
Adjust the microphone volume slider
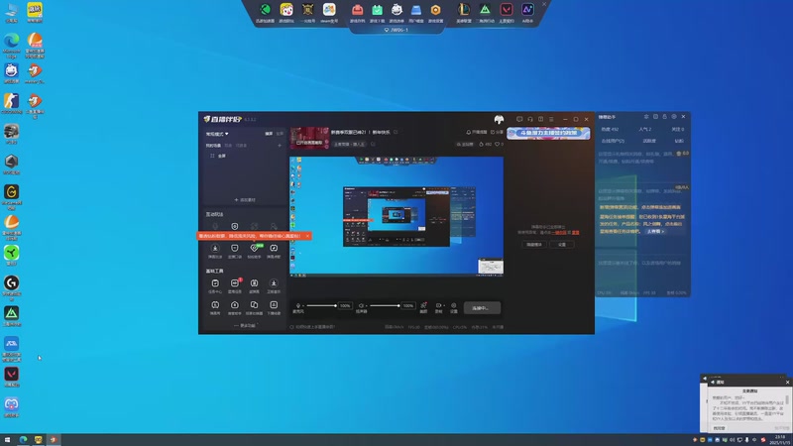coord(321,306)
